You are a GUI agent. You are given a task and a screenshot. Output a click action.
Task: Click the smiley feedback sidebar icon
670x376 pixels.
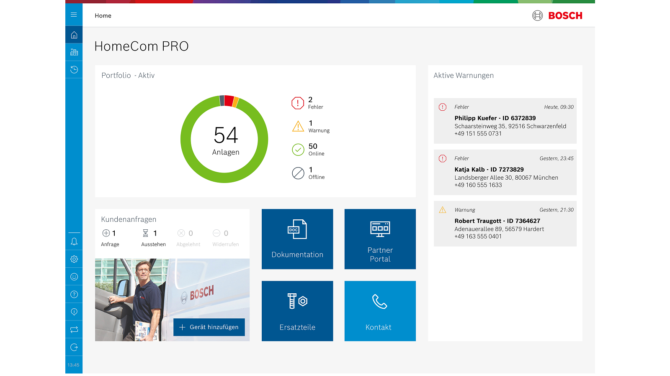pyautogui.click(x=74, y=277)
